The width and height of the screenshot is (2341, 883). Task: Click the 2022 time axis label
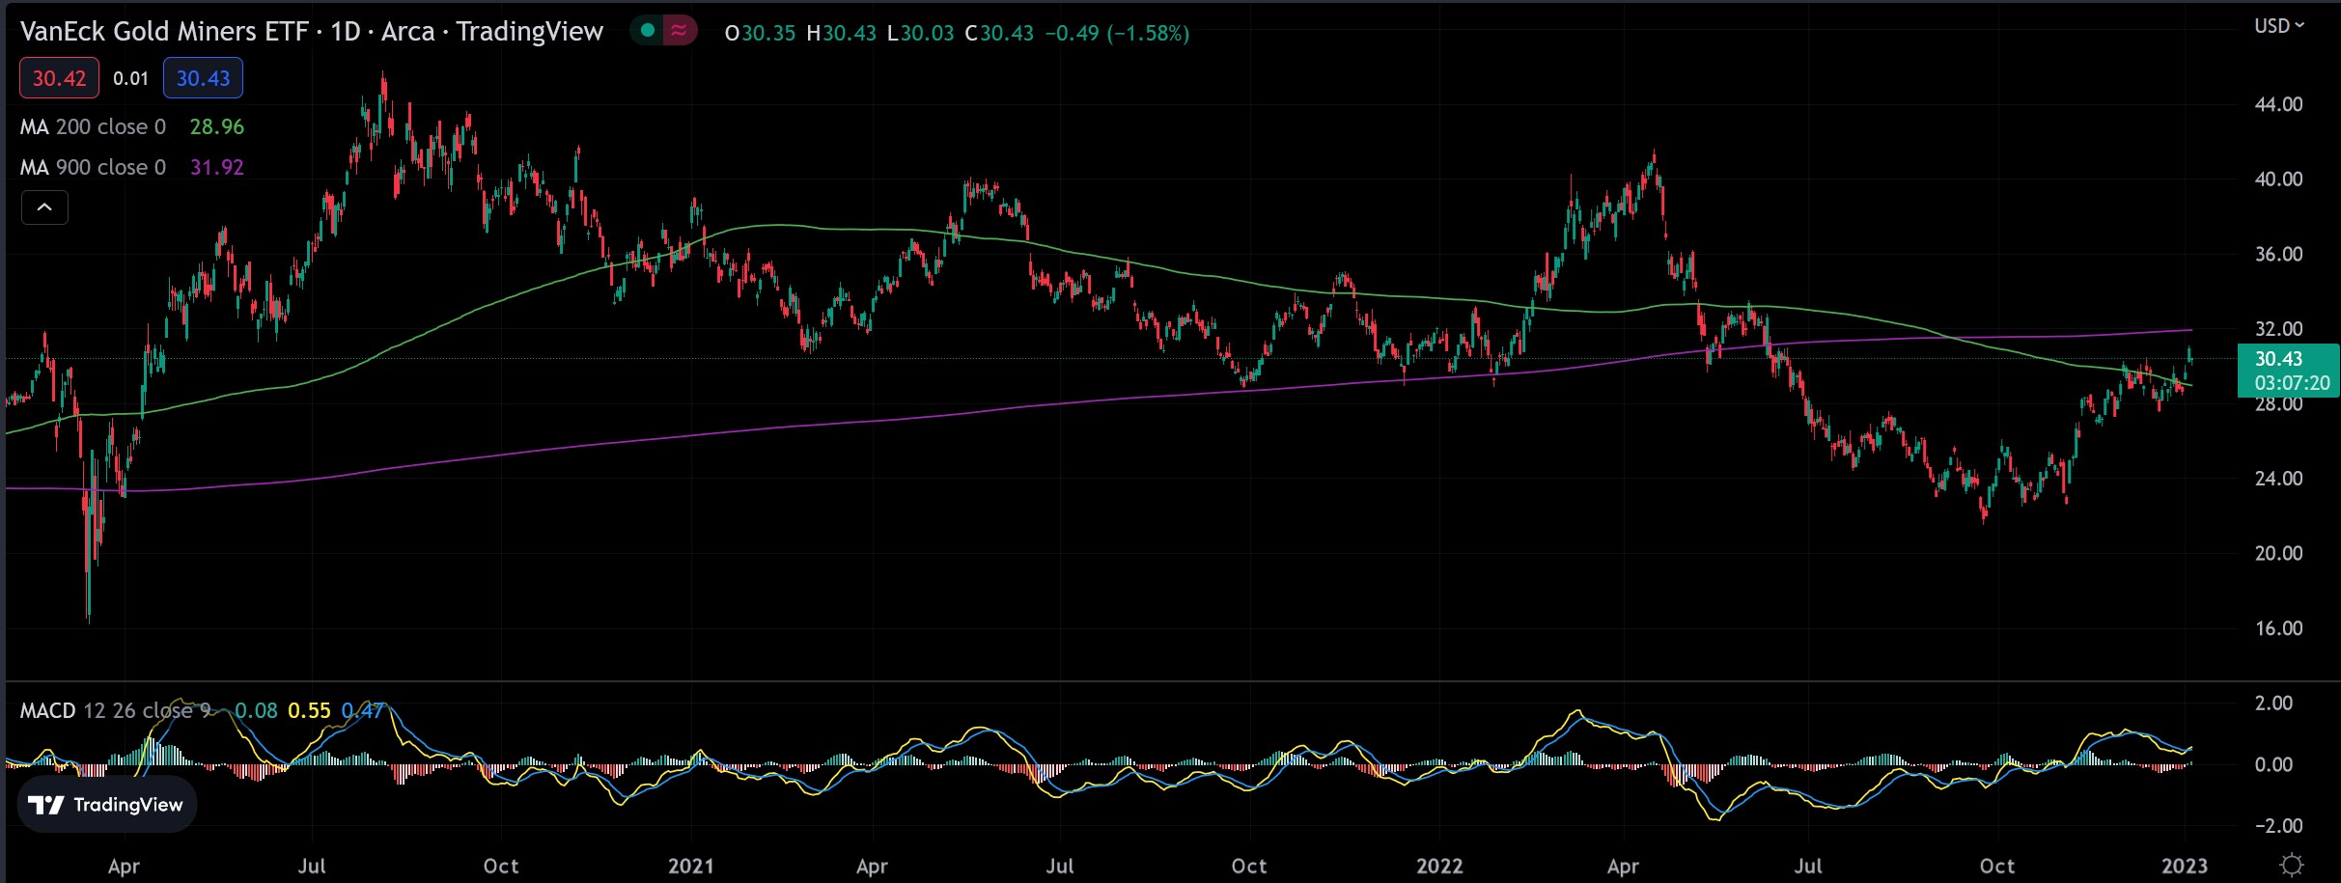coord(1439,866)
